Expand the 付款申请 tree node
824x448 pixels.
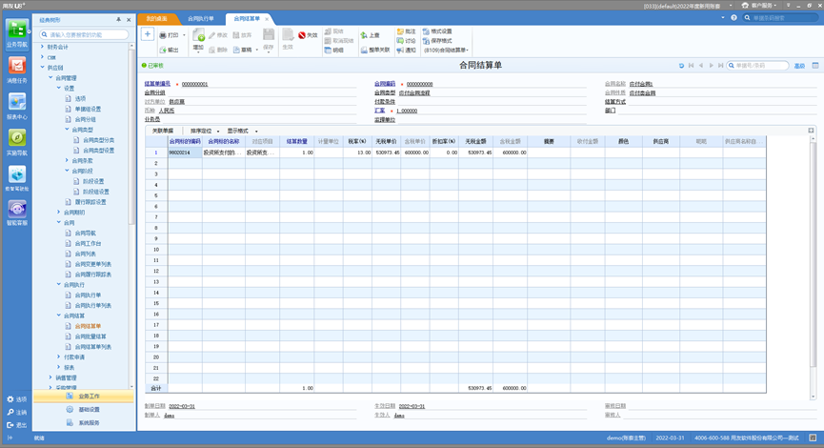point(58,357)
